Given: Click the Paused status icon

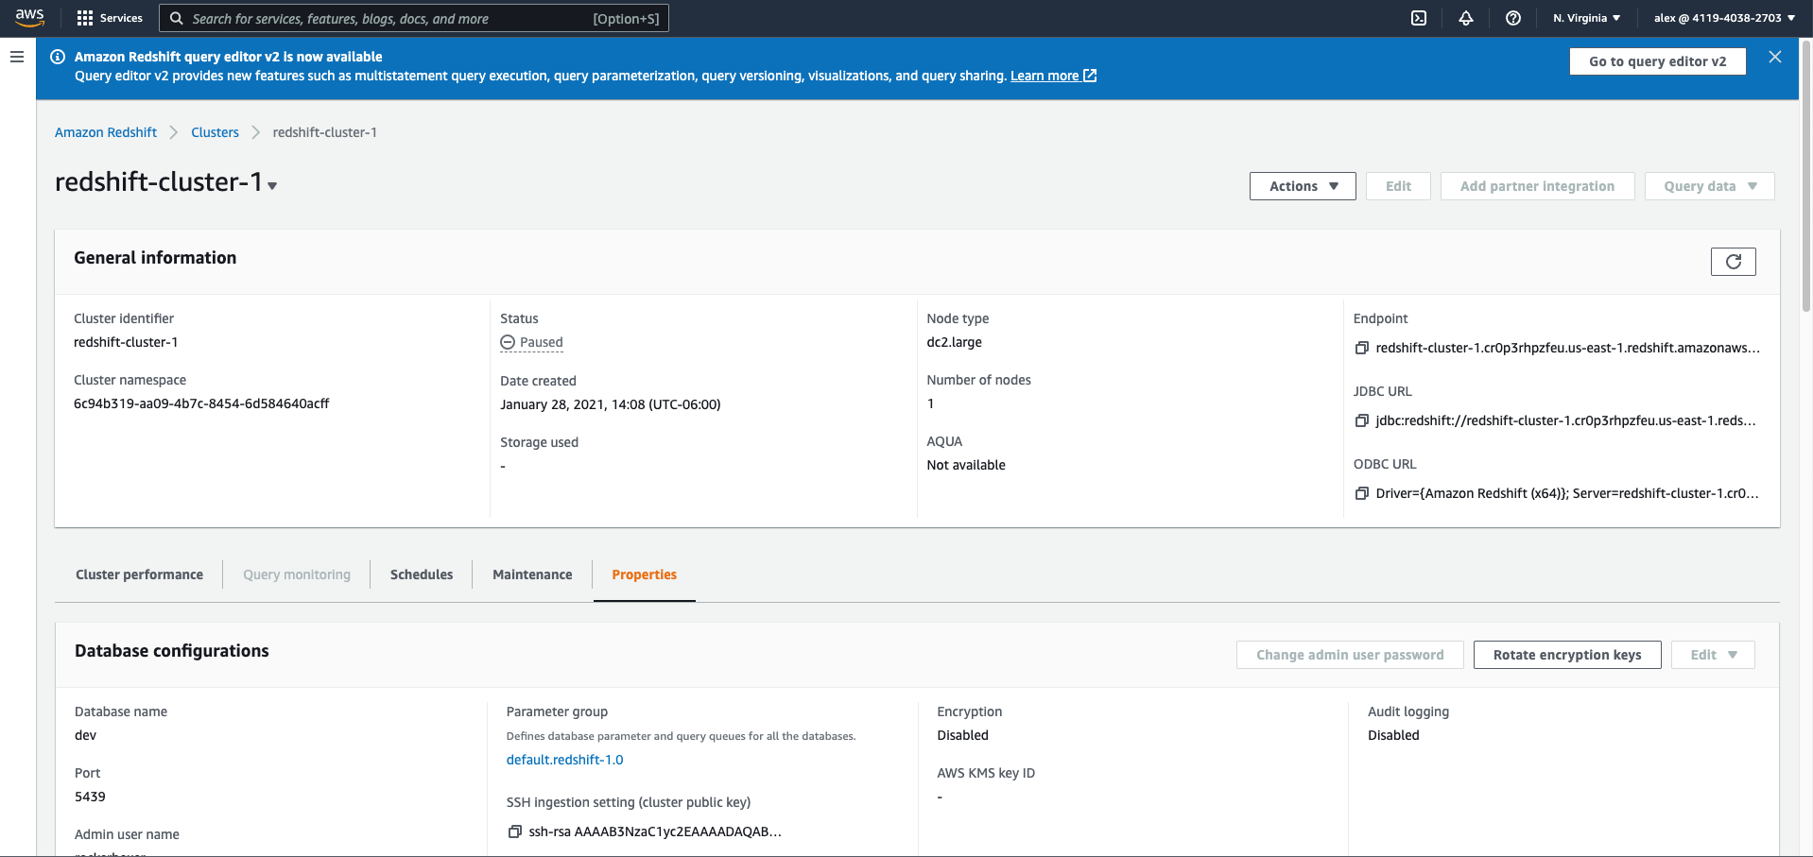Looking at the screenshot, I should (508, 342).
